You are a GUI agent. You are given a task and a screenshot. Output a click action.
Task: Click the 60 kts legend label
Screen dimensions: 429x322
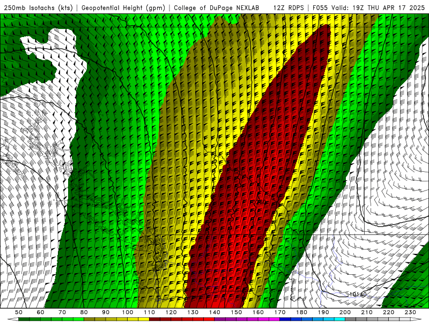point(41,312)
